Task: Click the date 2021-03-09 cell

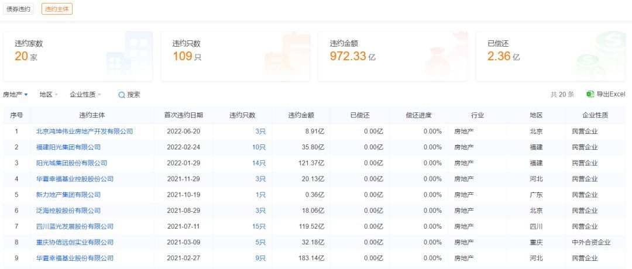Action: 183,243
